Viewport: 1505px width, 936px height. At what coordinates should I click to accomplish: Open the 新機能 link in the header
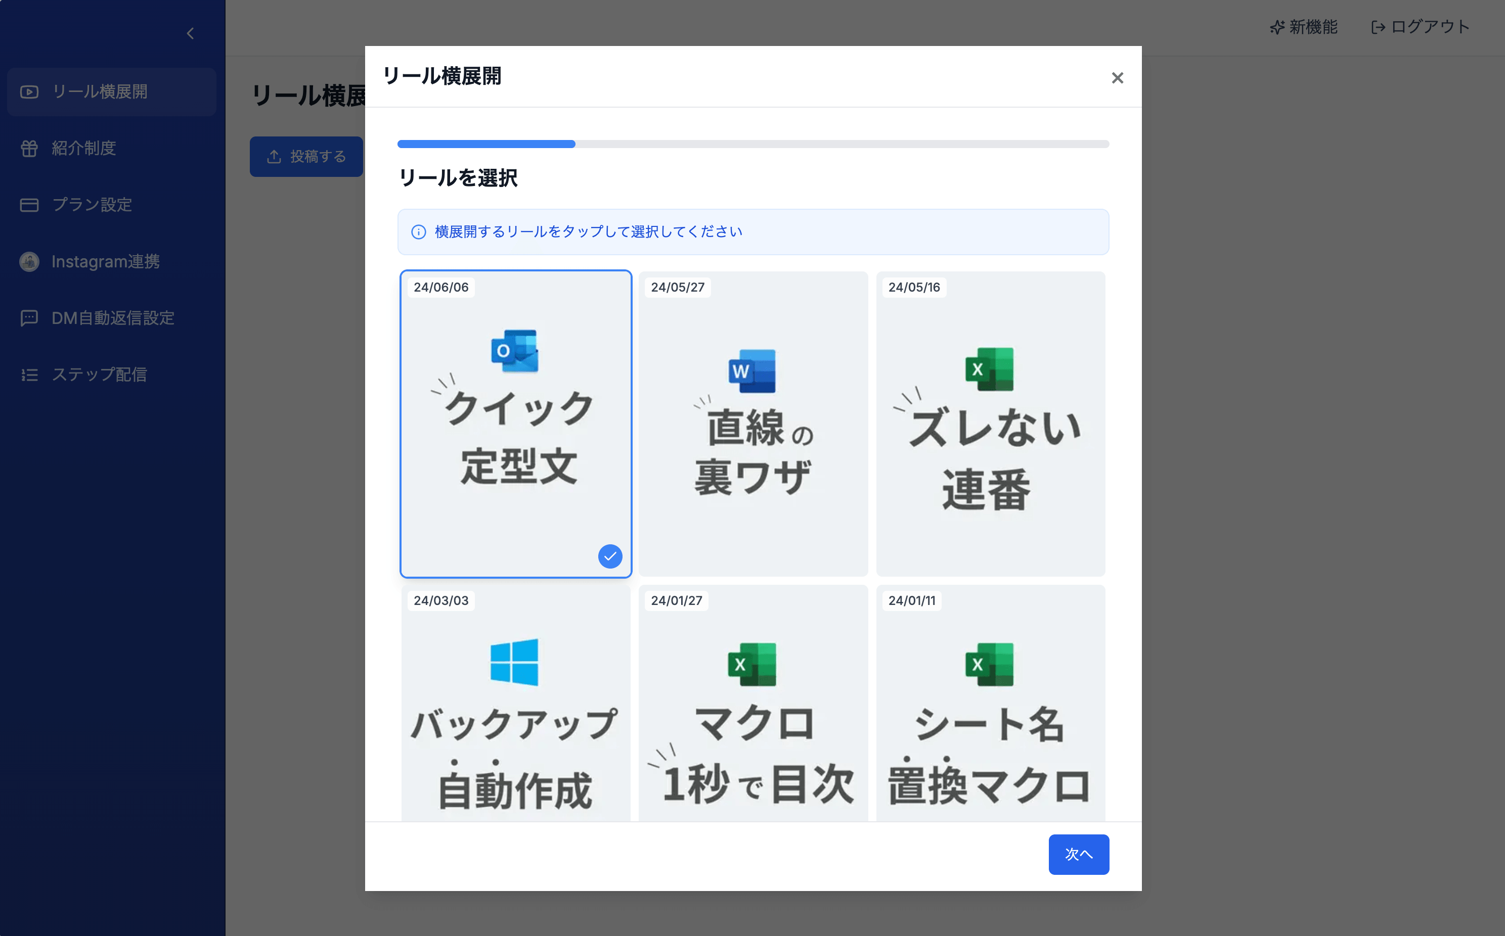[x=1304, y=27]
